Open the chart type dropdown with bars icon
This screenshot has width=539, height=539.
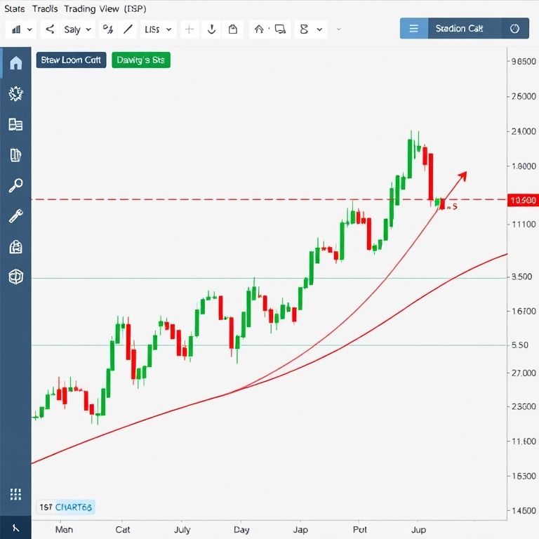(x=21, y=29)
